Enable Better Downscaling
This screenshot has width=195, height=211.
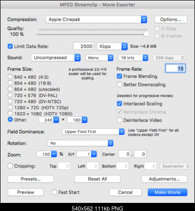119,85
